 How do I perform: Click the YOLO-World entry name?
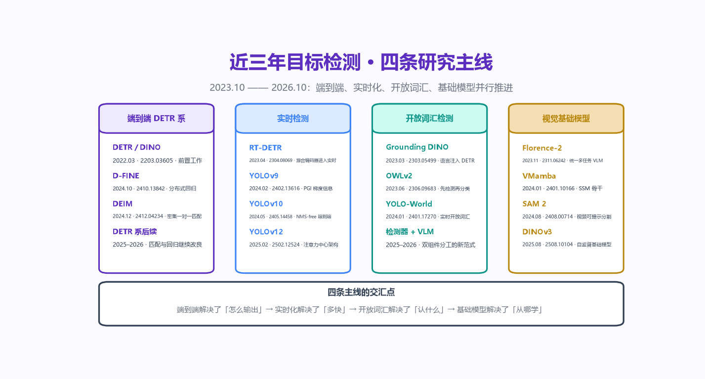[x=409, y=204]
